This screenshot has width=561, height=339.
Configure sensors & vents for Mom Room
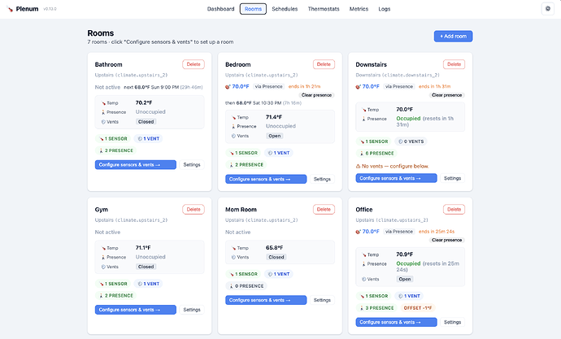(266, 300)
